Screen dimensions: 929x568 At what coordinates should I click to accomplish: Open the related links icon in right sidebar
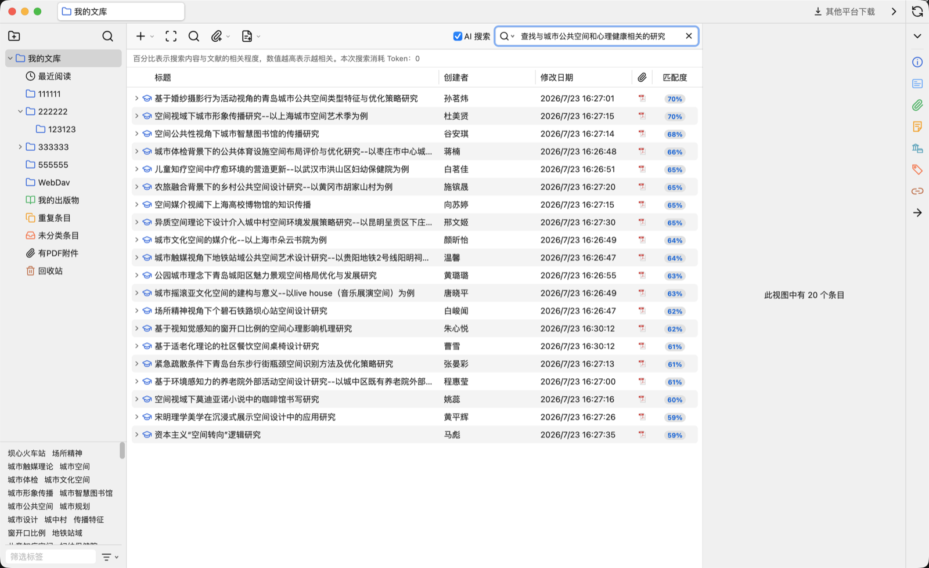click(x=917, y=191)
